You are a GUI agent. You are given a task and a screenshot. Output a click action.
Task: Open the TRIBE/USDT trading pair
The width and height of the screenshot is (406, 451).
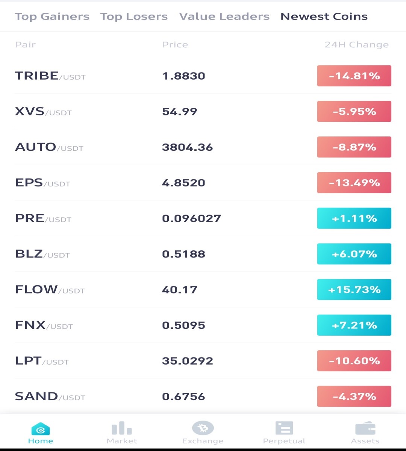click(x=203, y=76)
